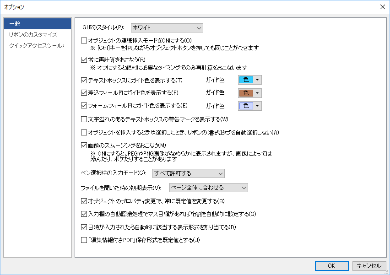Click the cyan text box guide color swatch
The height and width of the screenshot is (275, 390).
(x=246, y=80)
